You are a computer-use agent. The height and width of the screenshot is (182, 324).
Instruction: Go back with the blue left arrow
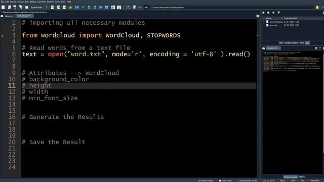[140, 7]
